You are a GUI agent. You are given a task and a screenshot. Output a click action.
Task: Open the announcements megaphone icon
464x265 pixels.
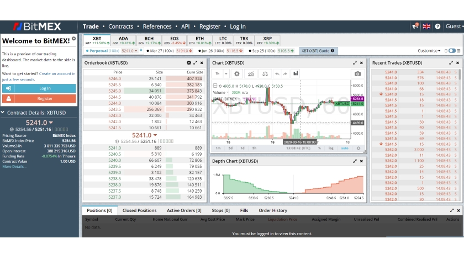415,26
